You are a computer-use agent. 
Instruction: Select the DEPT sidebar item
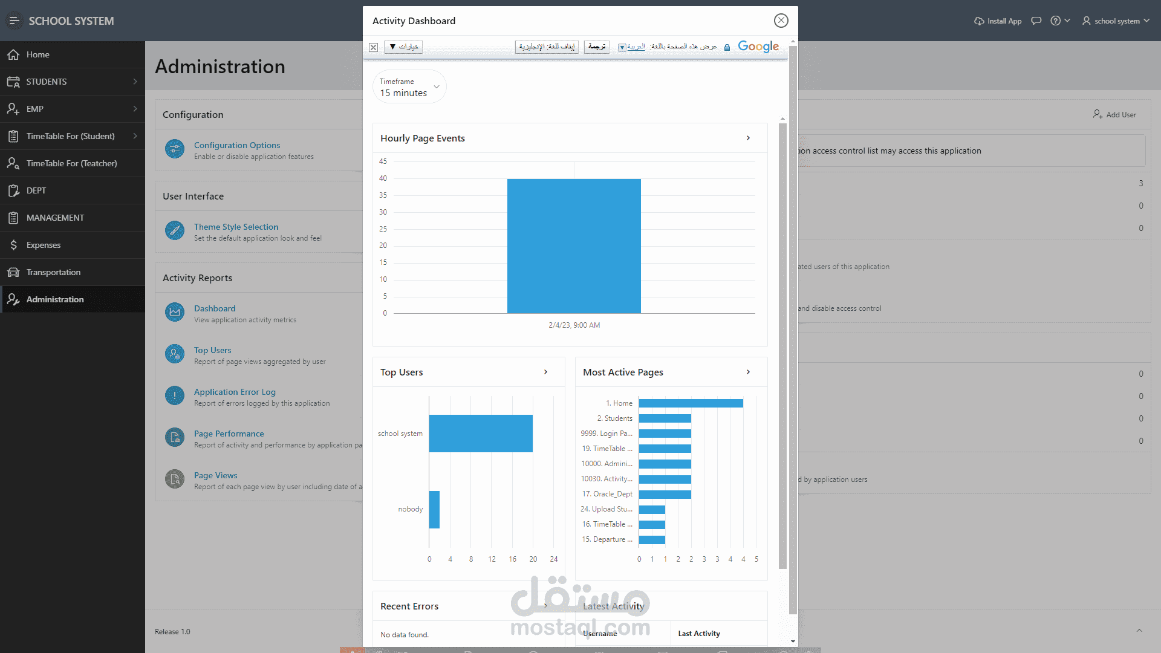[x=36, y=190]
